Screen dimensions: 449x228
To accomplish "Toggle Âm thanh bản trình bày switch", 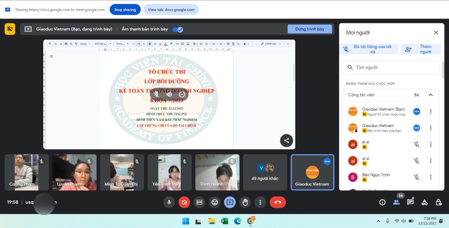I will click(178, 29).
